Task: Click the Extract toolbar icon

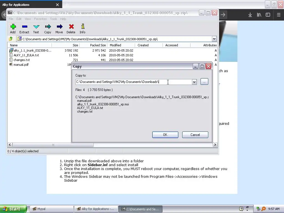Action: click(25, 27)
